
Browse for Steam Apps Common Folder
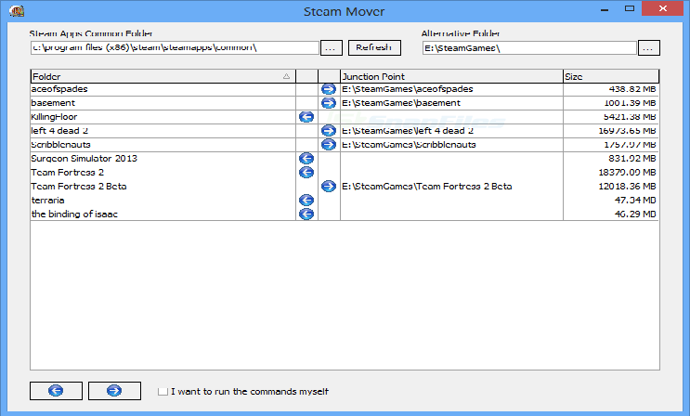(332, 47)
